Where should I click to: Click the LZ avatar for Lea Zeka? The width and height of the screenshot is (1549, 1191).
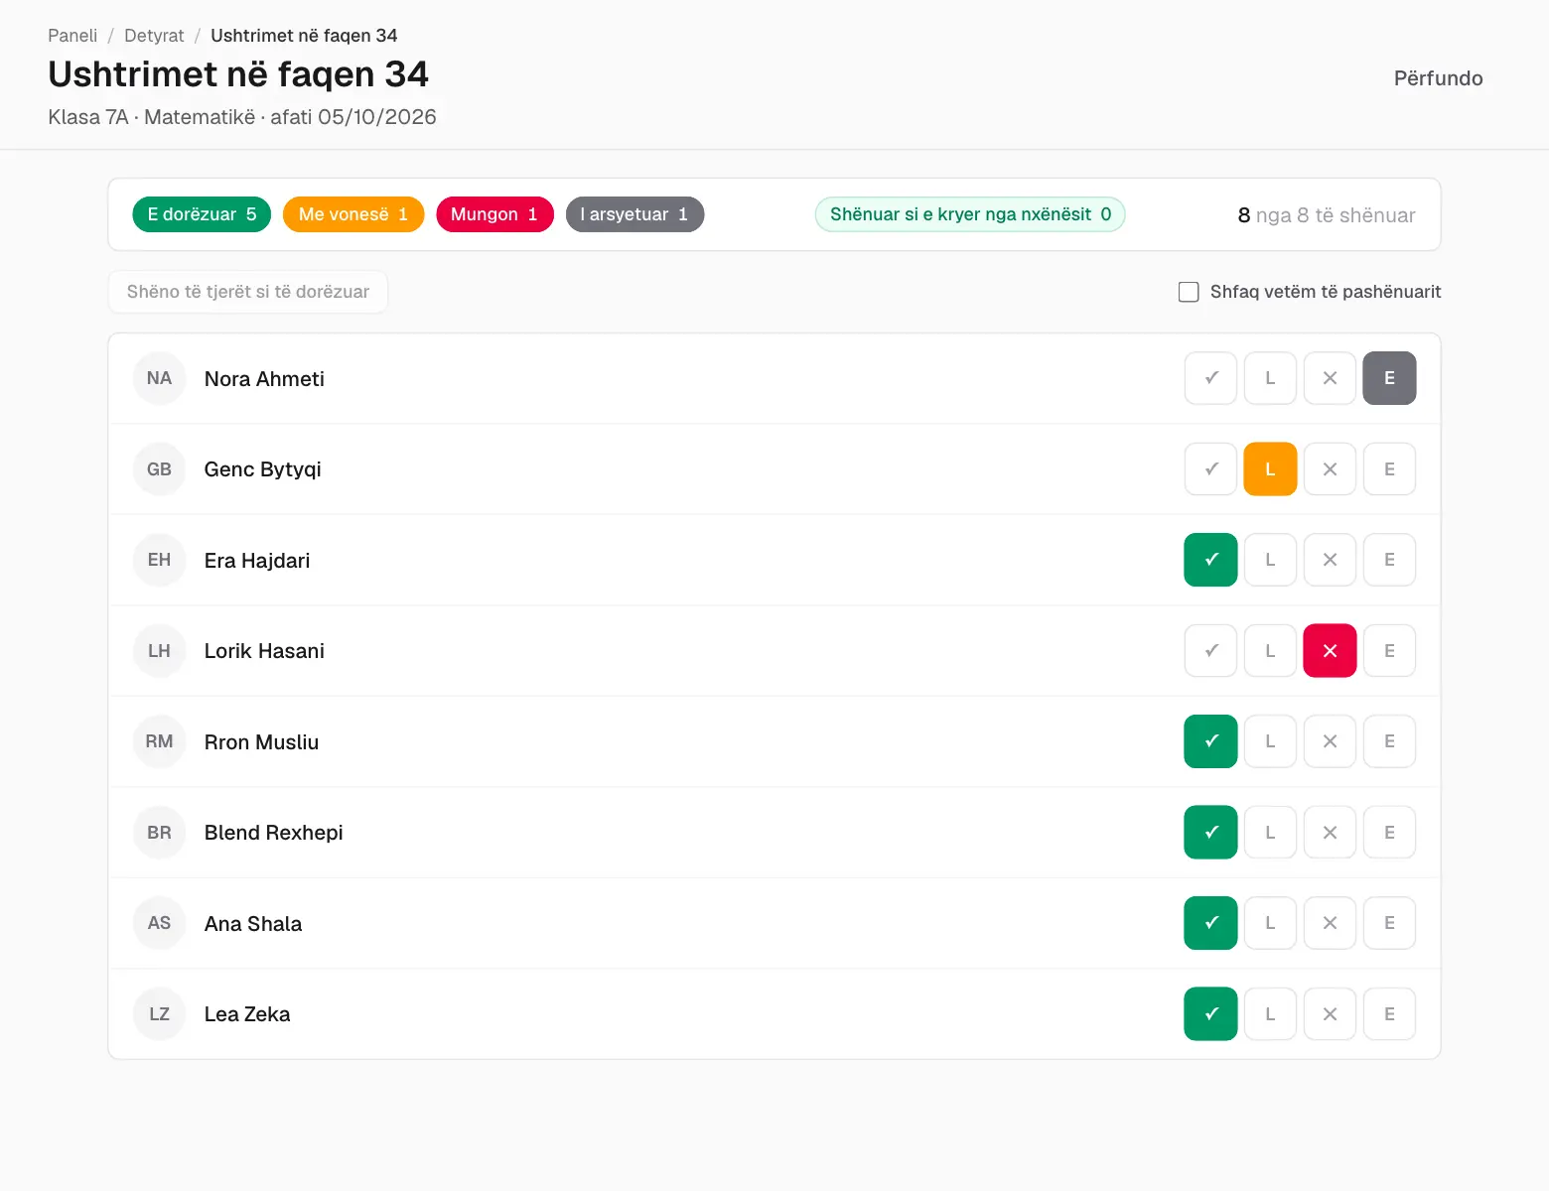159,1013
